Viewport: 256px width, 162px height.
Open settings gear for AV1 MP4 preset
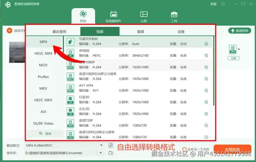(x=206, y=90)
